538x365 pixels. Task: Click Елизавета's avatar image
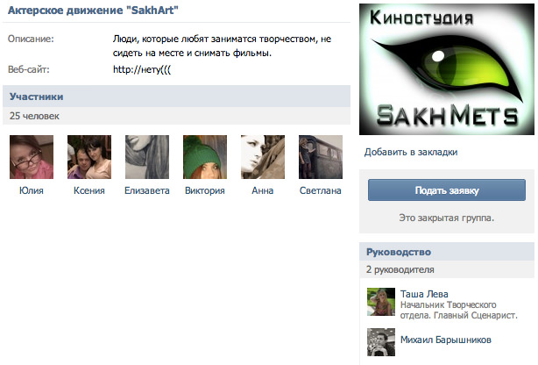(147, 157)
